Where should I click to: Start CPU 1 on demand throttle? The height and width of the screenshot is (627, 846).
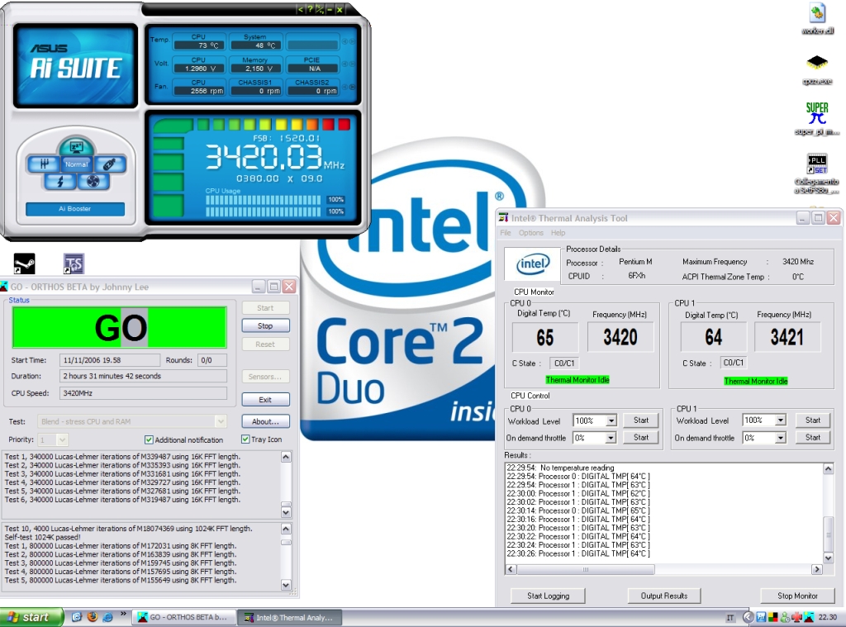(813, 438)
